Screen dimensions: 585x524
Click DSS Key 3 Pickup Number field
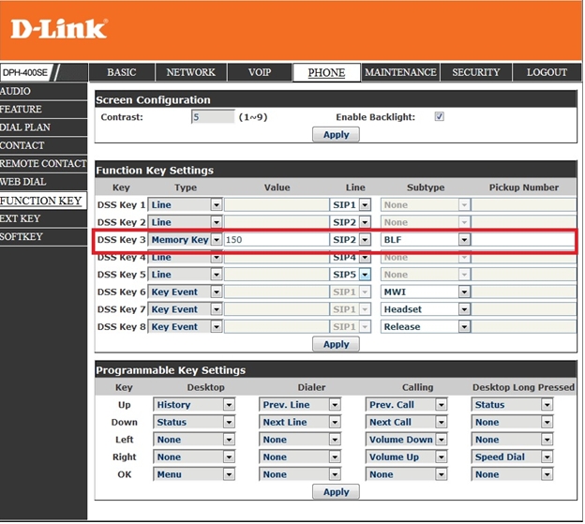[x=523, y=240]
